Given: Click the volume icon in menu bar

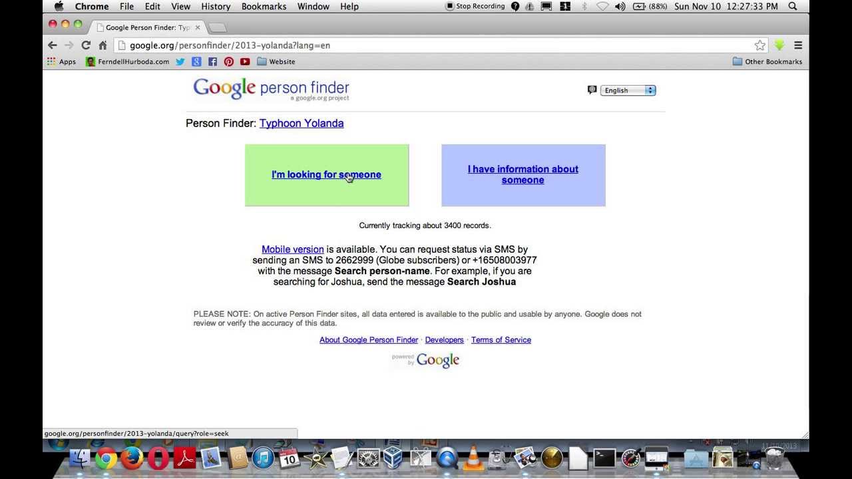Looking at the screenshot, I should pyautogui.click(x=620, y=6).
